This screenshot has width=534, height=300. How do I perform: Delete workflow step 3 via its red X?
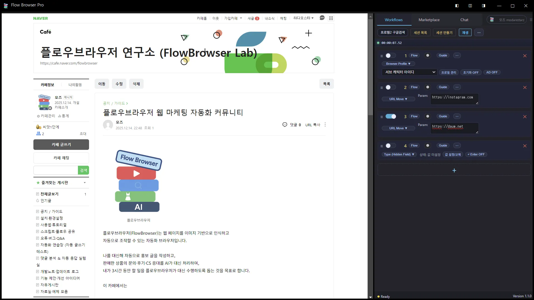pyautogui.click(x=525, y=116)
